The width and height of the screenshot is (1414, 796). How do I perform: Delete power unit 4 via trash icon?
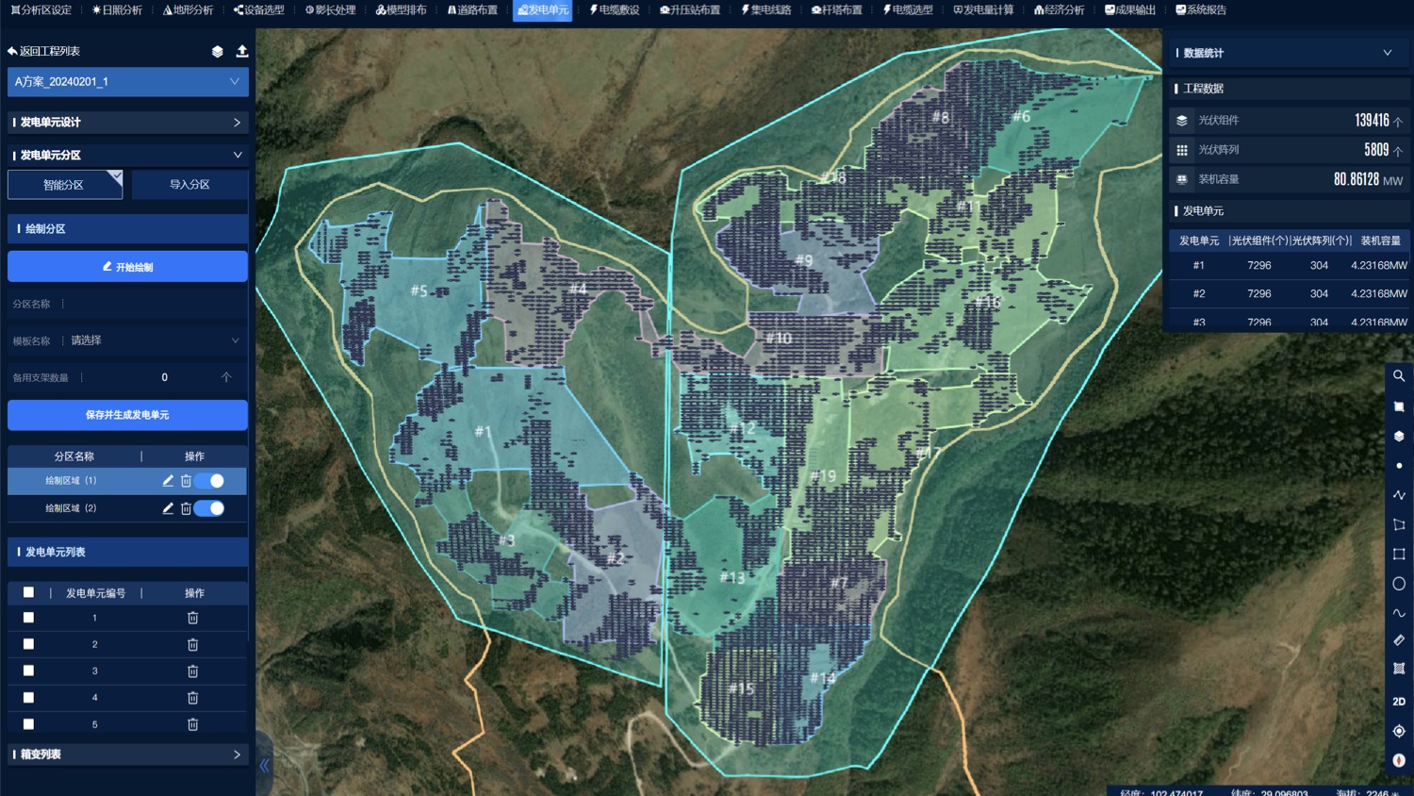click(x=192, y=698)
